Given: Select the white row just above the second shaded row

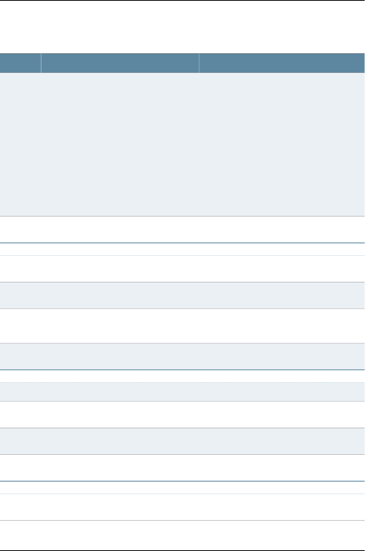Looking at the screenshot, I should pos(182,269).
